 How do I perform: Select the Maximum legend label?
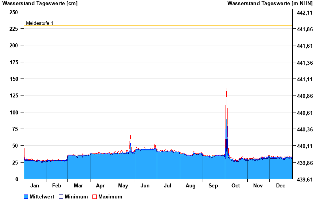tap(110, 196)
